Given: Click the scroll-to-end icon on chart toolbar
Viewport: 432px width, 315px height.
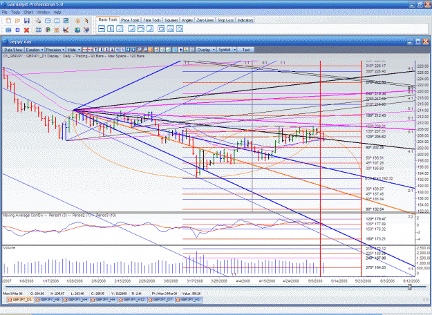Looking at the screenshot, I should pos(133,50).
